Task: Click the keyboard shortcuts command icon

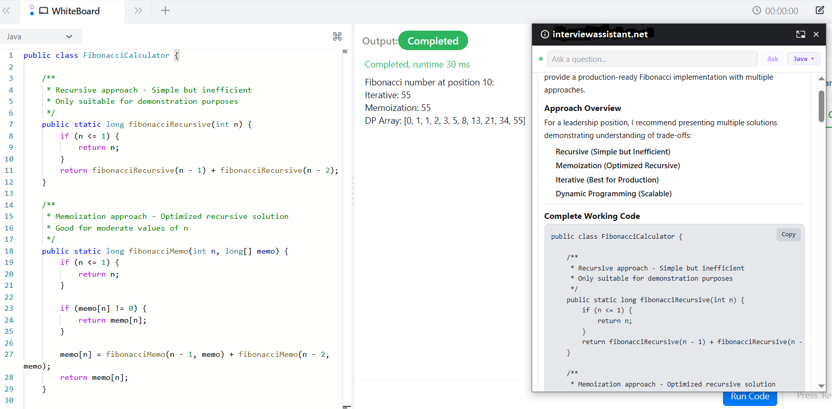Action: pyautogui.click(x=337, y=36)
